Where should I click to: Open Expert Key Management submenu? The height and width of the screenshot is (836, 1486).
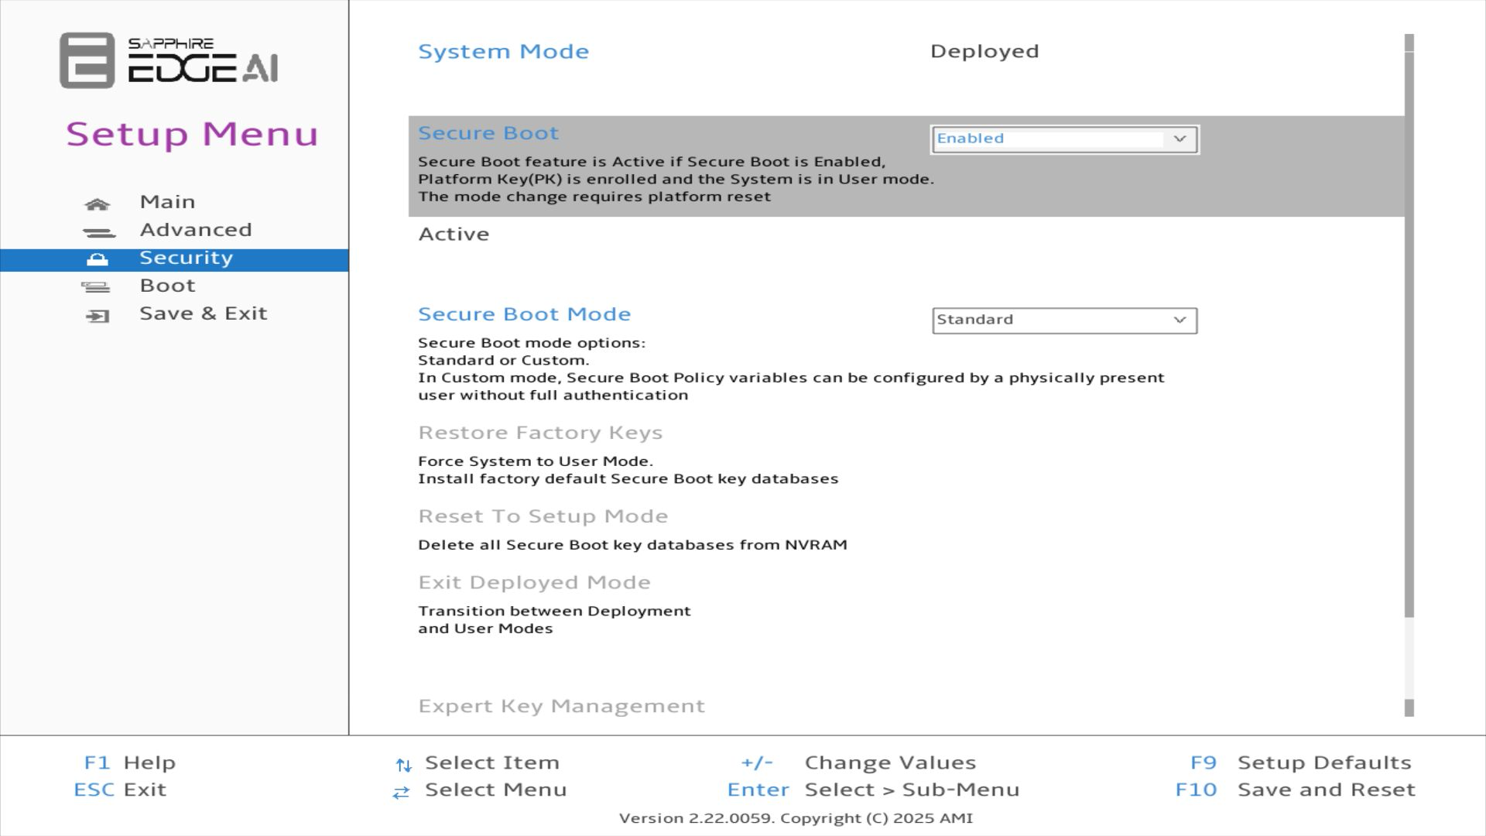(x=561, y=706)
